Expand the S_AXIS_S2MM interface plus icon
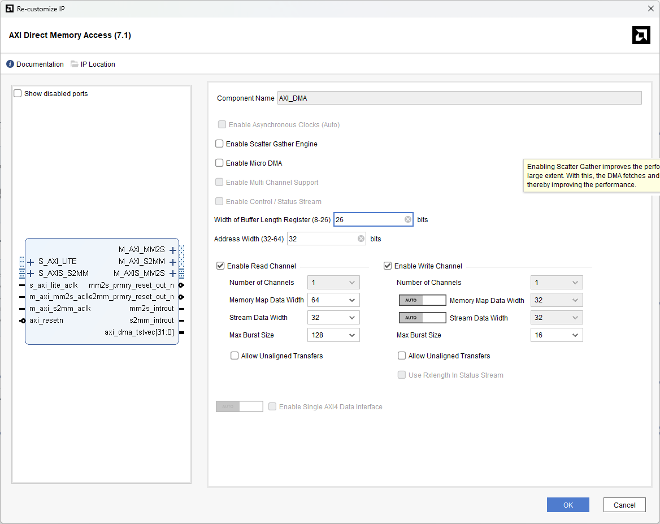Viewport: 660px width, 524px height. click(31, 274)
